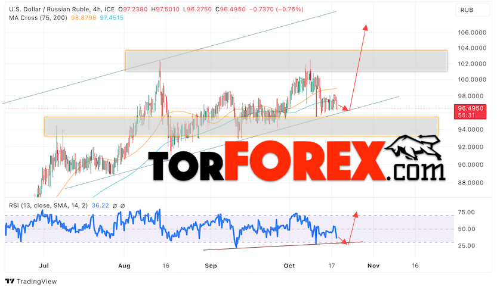Click the Aug date on time axis
497x290 pixels.
pos(124,266)
